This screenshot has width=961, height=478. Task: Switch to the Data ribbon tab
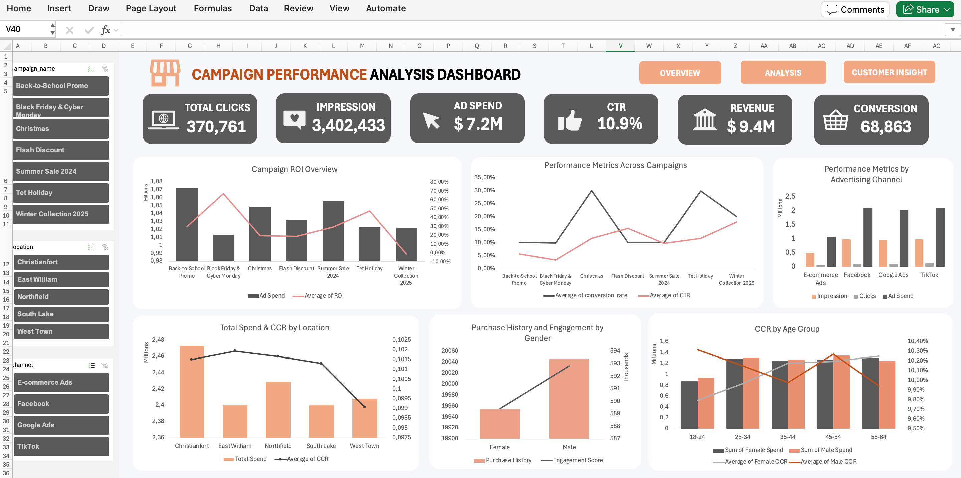(x=258, y=8)
